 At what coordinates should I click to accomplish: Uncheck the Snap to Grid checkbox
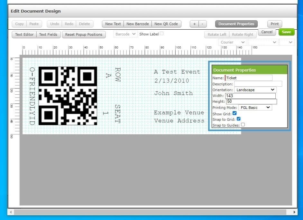point(239,119)
